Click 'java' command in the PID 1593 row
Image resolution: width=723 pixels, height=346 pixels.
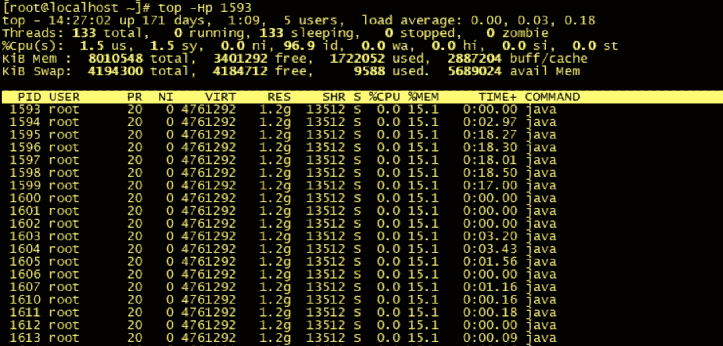coord(541,110)
